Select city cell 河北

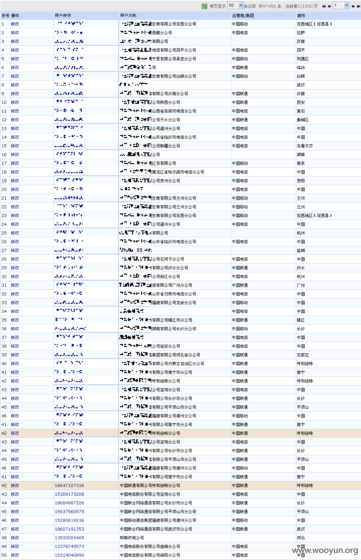tap(301, 538)
